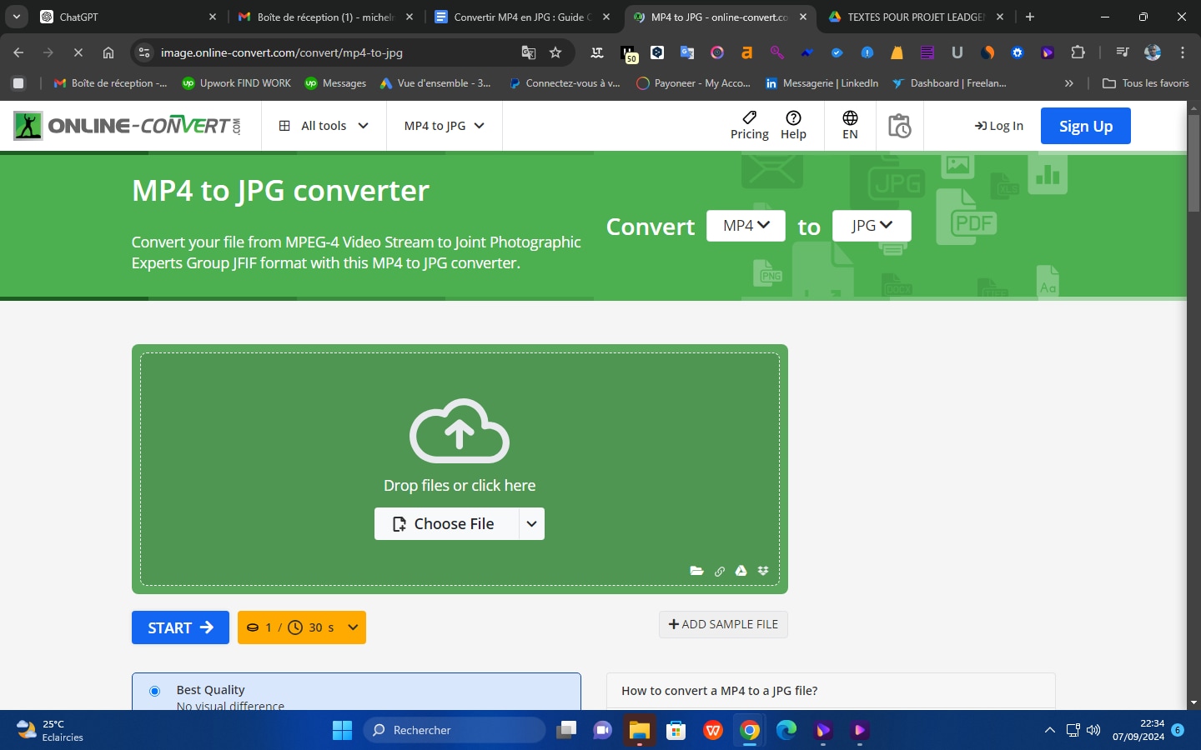Open the Upwork FIND WORK bookmark
Viewport: 1201px width, 750px height.
tap(237, 83)
